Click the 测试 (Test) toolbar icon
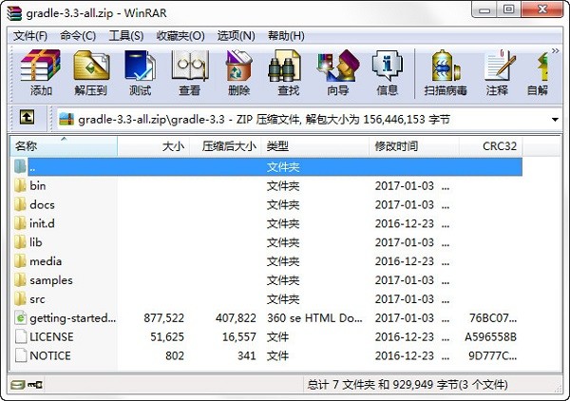 pos(140,73)
